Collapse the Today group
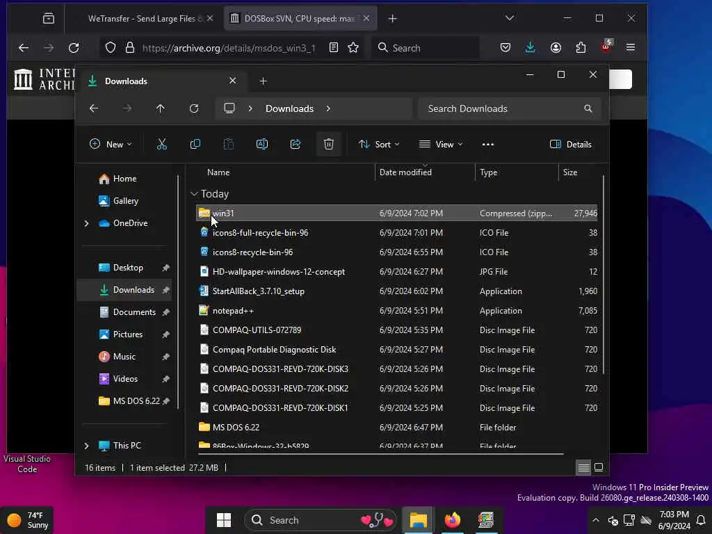The width and height of the screenshot is (712, 534). tap(195, 194)
